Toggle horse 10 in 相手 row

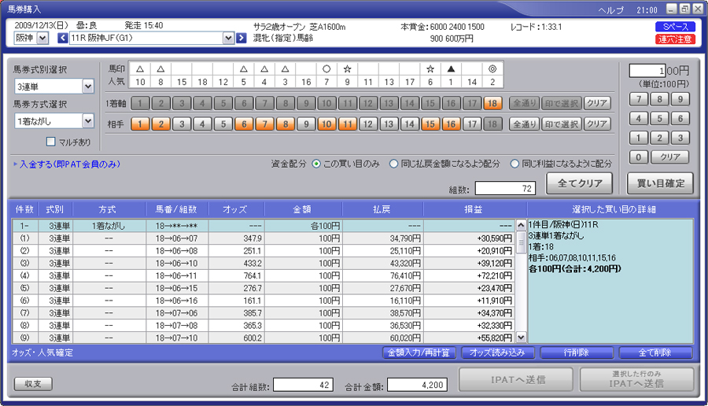[326, 124]
